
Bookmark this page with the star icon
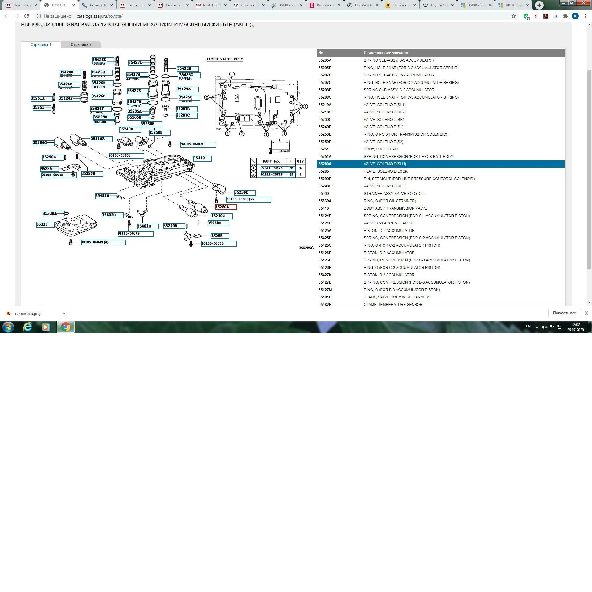(x=513, y=16)
